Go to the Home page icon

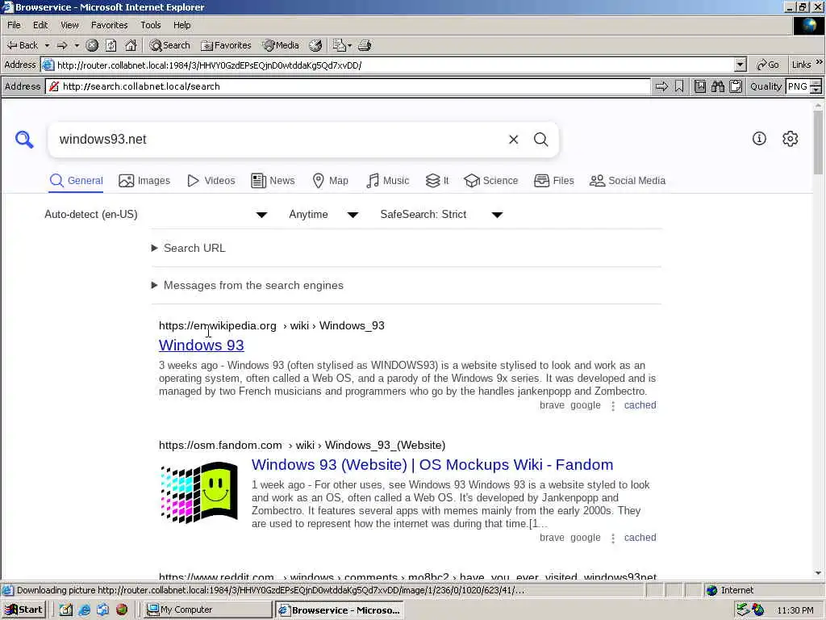131,45
